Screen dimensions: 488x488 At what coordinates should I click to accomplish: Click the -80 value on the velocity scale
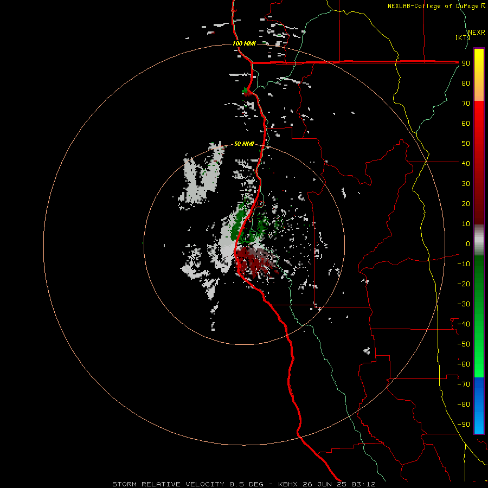coord(464,404)
